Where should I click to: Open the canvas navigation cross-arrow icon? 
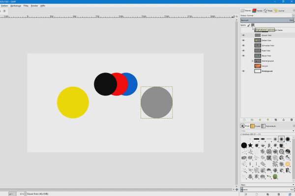236,190
